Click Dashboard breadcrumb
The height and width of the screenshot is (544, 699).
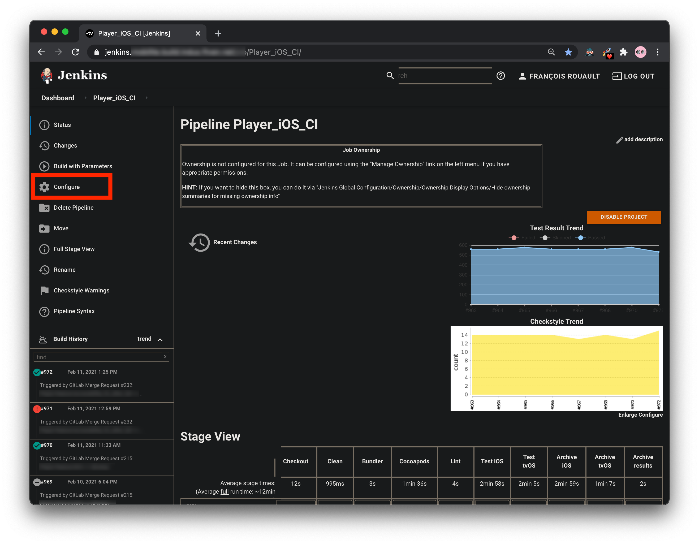click(58, 98)
